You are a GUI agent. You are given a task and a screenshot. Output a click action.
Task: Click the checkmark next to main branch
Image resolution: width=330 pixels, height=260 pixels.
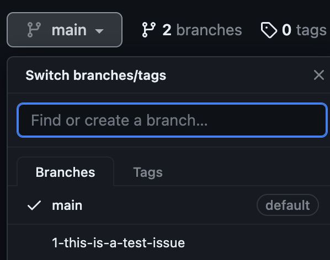pos(34,205)
